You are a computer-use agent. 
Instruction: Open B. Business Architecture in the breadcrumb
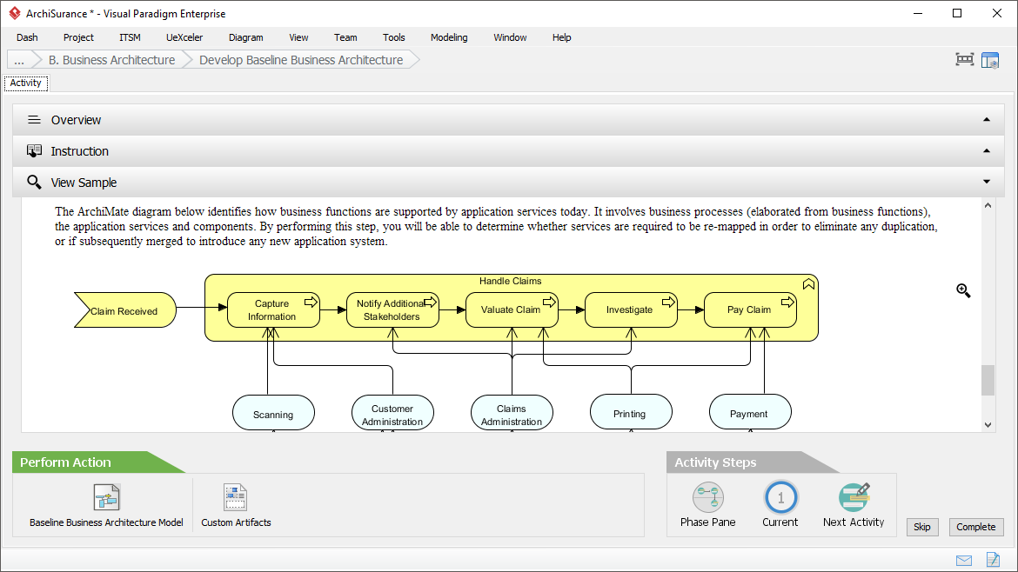point(111,59)
